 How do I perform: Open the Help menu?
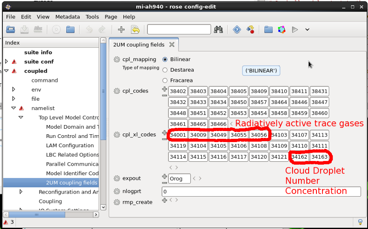[x=129, y=17]
